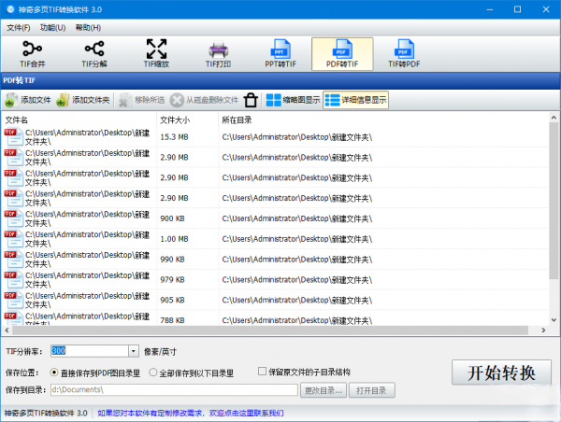Viewport: 561px width, 422px height.
Task: Select the PDF转TIF converter
Action: coord(342,54)
